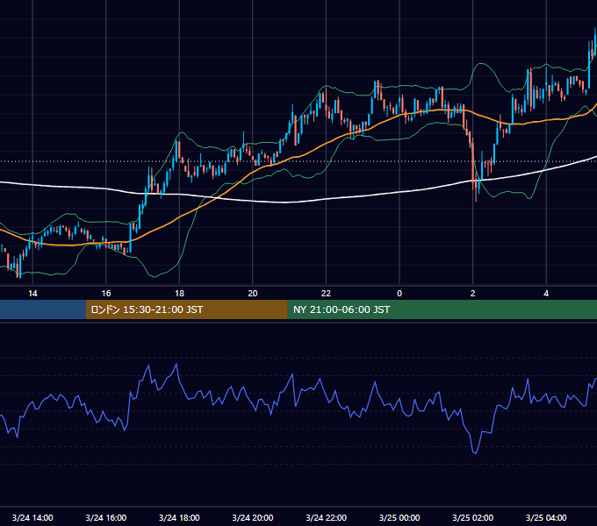Screen dimensions: 597x526
Task: Click the 3/25 04:00 time label
Action: pos(546,517)
